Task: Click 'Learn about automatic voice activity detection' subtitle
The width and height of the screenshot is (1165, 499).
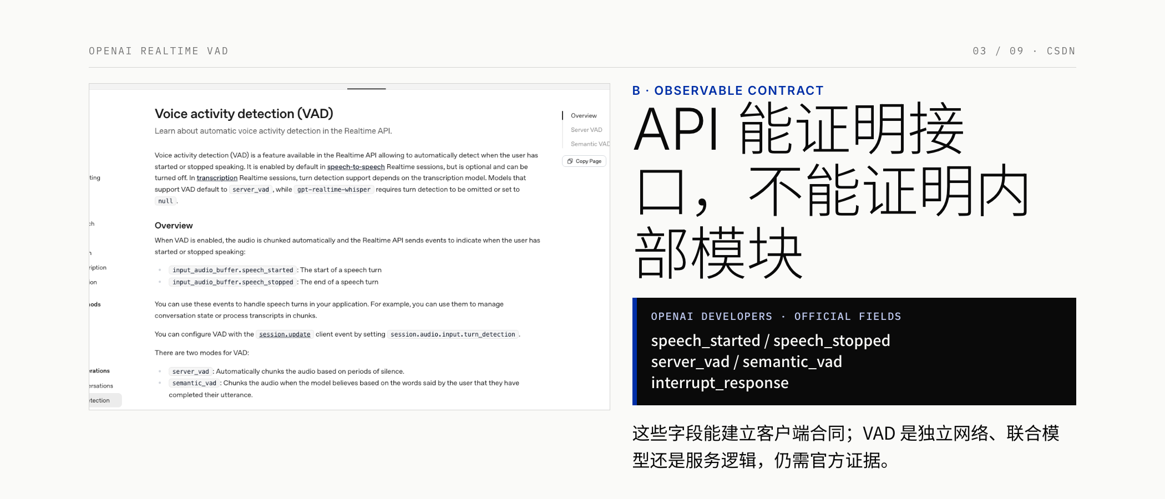Action: click(273, 131)
